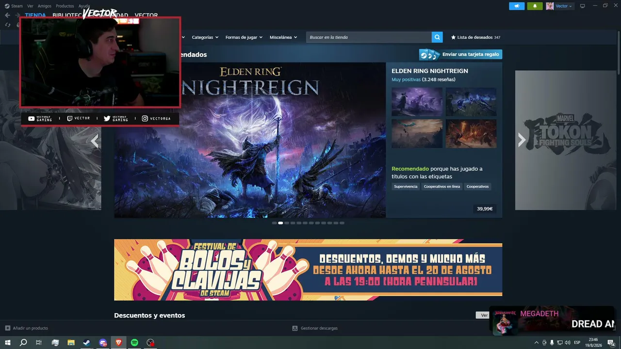Open Brave browser from the taskbar

coord(119,343)
